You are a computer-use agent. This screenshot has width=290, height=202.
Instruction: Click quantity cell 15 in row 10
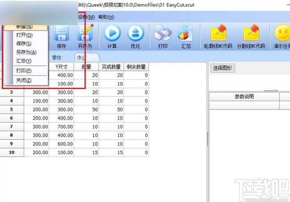click(86, 152)
